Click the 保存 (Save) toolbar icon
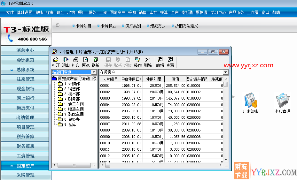Viewport: 297px width, 180px height. (x=108, y=63)
